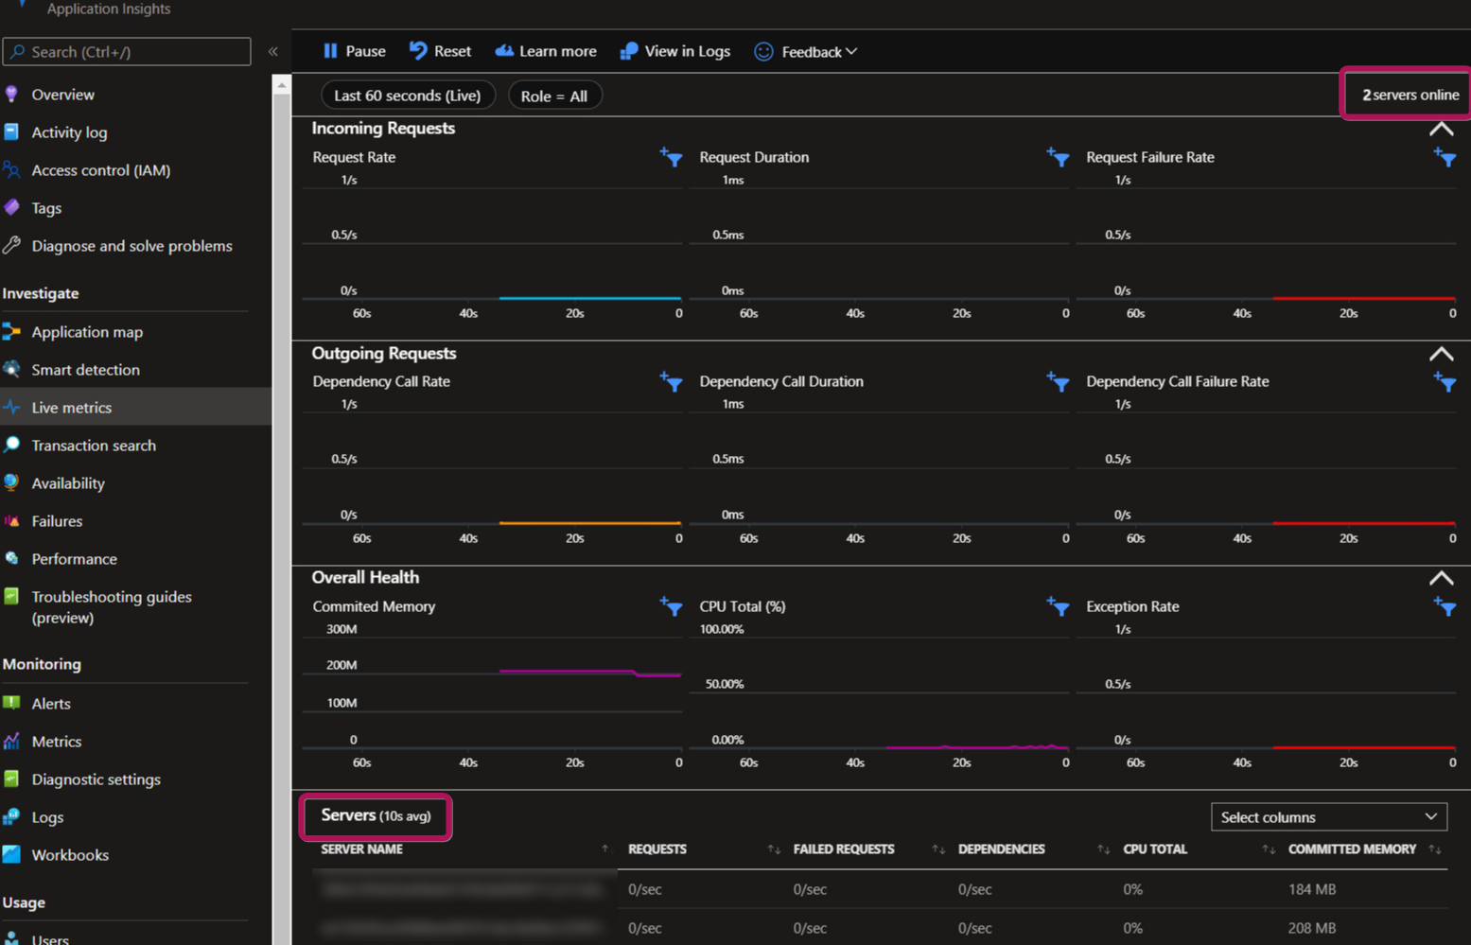This screenshot has height=945, width=1471.
Task: Open the filter for the CPU Total (%) chart
Action: coord(1058,606)
